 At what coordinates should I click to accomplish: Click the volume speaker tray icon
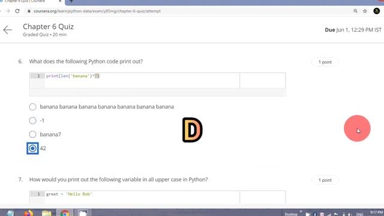pos(350,214)
